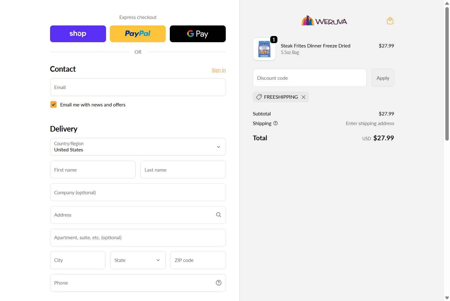Click the page scrollbar up arrow

[447, 3]
